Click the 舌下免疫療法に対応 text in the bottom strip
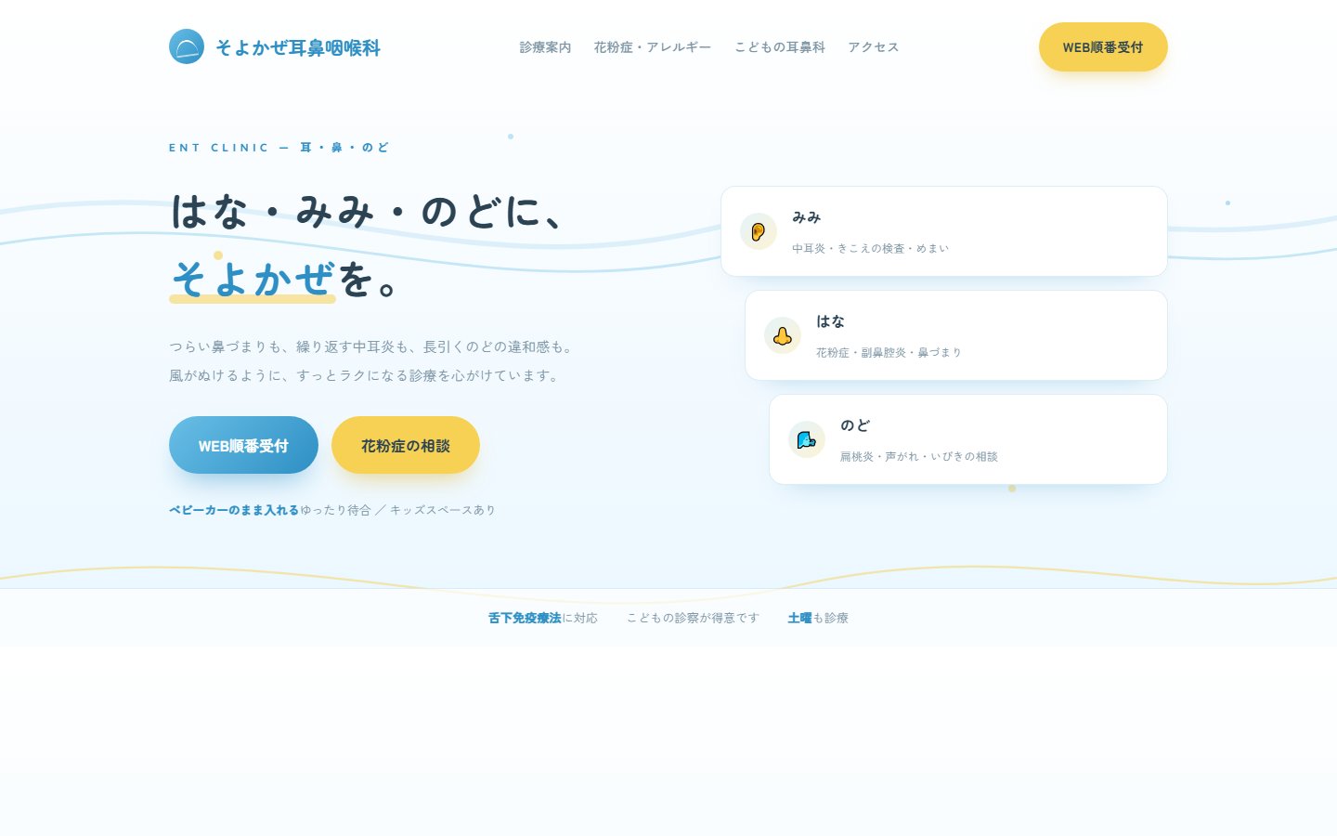Viewport: 1337px width, 836px height. tap(543, 618)
